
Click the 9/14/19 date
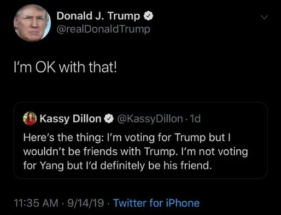(x=86, y=203)
